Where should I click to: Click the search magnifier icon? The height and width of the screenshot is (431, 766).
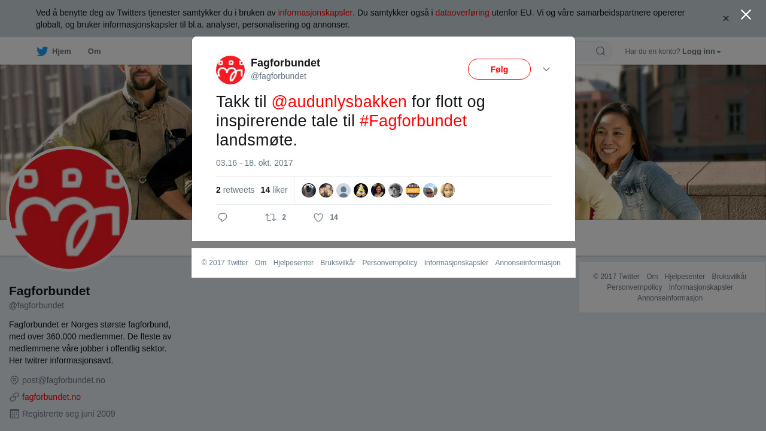(x=600, y=51)
